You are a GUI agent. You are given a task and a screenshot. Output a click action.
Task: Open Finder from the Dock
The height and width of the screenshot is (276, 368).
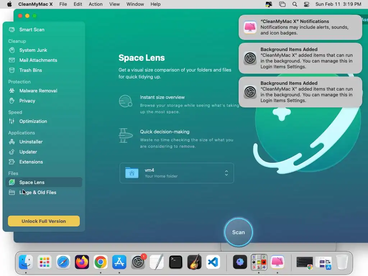pyautogui.click(x=26, y=262)
